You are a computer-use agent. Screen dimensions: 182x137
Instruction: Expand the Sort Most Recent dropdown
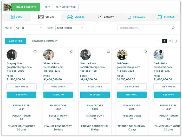70,28
